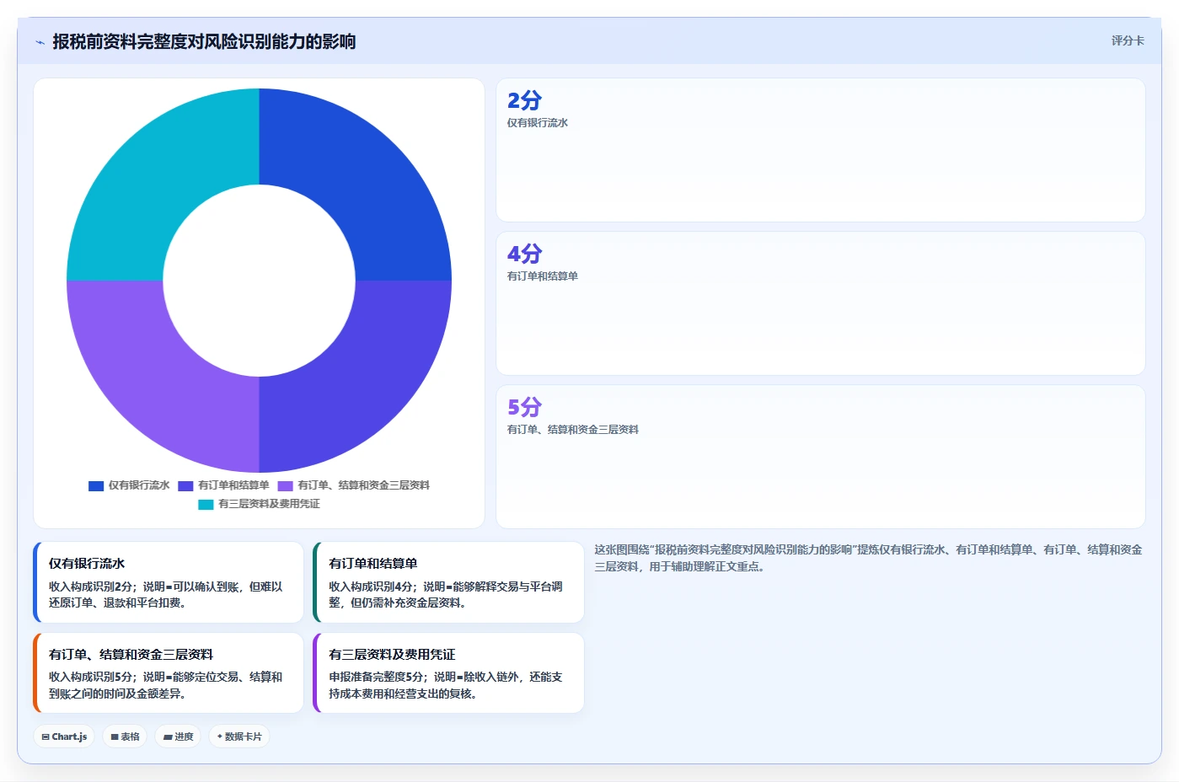1179x782 pixels.
Task: Click the 评分卡 label in the header
Action: [x=1128, y=40]
